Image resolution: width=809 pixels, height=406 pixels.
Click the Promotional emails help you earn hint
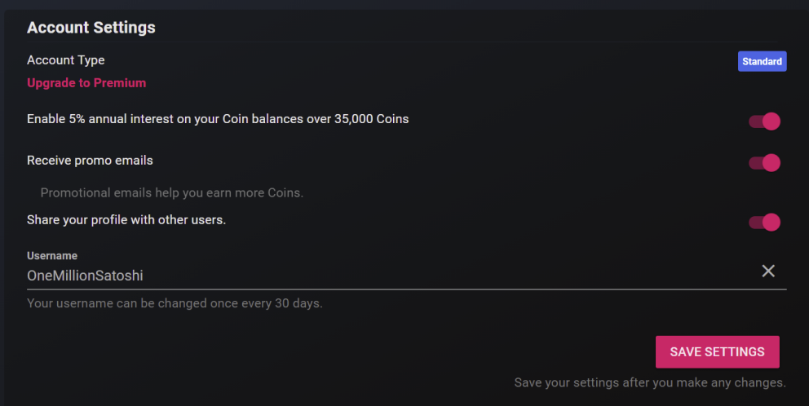tap(172, 193)
